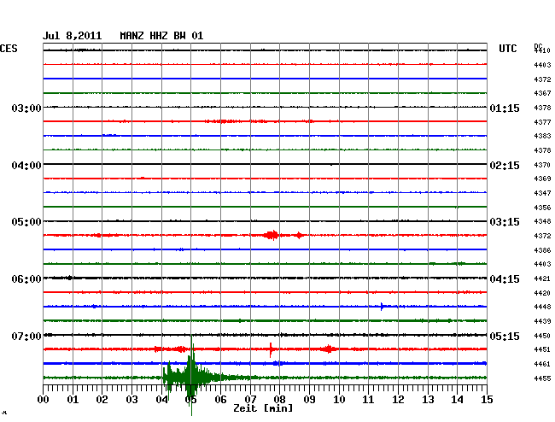The image size is (555, 422).
Task: Click the station title MANZ HHZ BW 01
Action: tap(161, 36)
